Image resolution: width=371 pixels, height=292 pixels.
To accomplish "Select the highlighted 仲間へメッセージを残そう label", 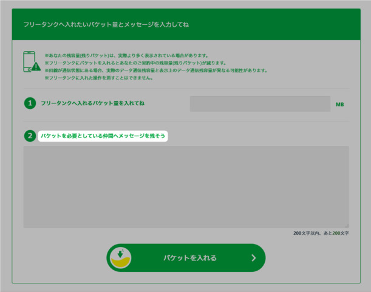I will (x=103, y=136).
